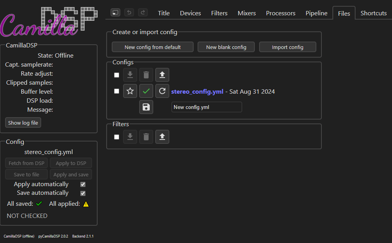Save config with floppy disk icon
Image resolution: width=392 pixels, height=243 pixels.
(x=146, y=107)
